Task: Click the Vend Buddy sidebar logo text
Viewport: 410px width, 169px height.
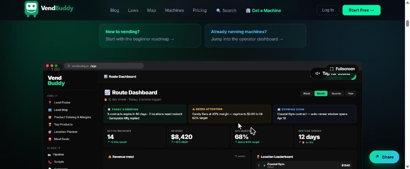Action: click(56, 80)
